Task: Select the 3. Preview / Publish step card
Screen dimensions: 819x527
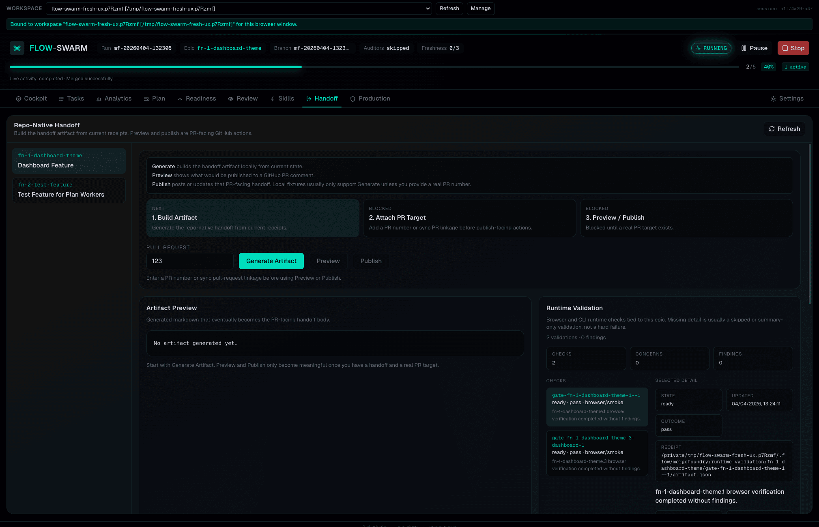Action: [686, 218]
